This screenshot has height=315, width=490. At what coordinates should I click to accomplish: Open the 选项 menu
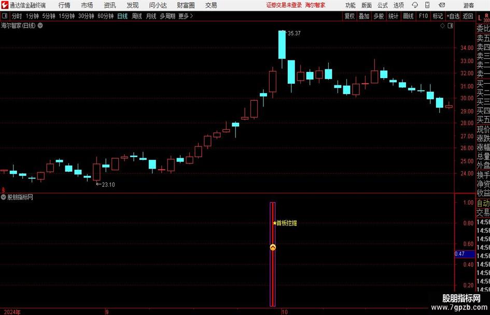398,5
